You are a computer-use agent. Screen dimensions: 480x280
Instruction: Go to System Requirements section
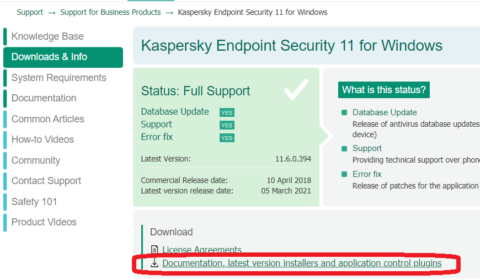click(x=58, y=78)
